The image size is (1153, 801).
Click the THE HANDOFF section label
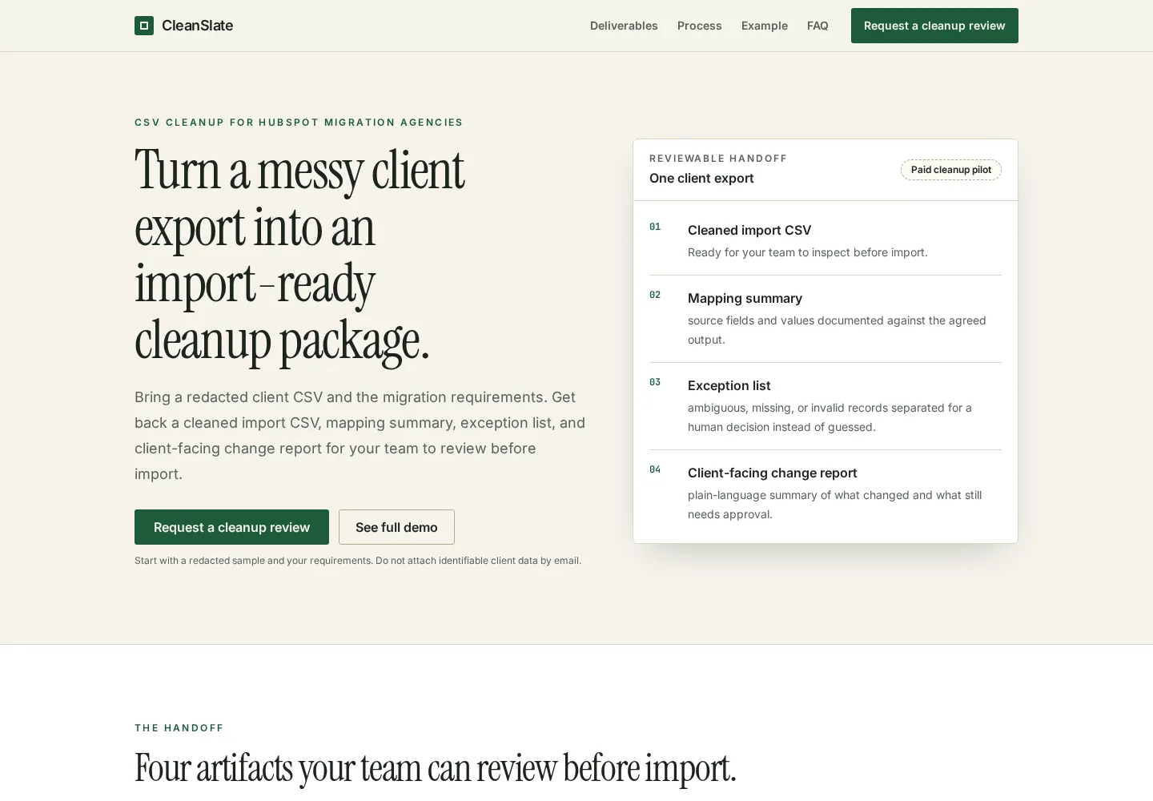179,728
